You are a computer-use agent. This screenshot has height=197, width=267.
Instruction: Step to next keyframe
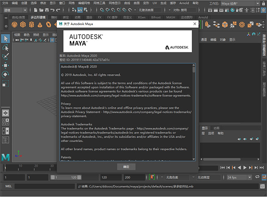tap(250, 168)
